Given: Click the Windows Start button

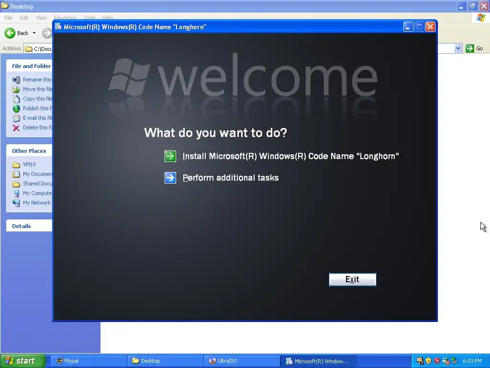Looking at the screenshot, I should (23, 361).
